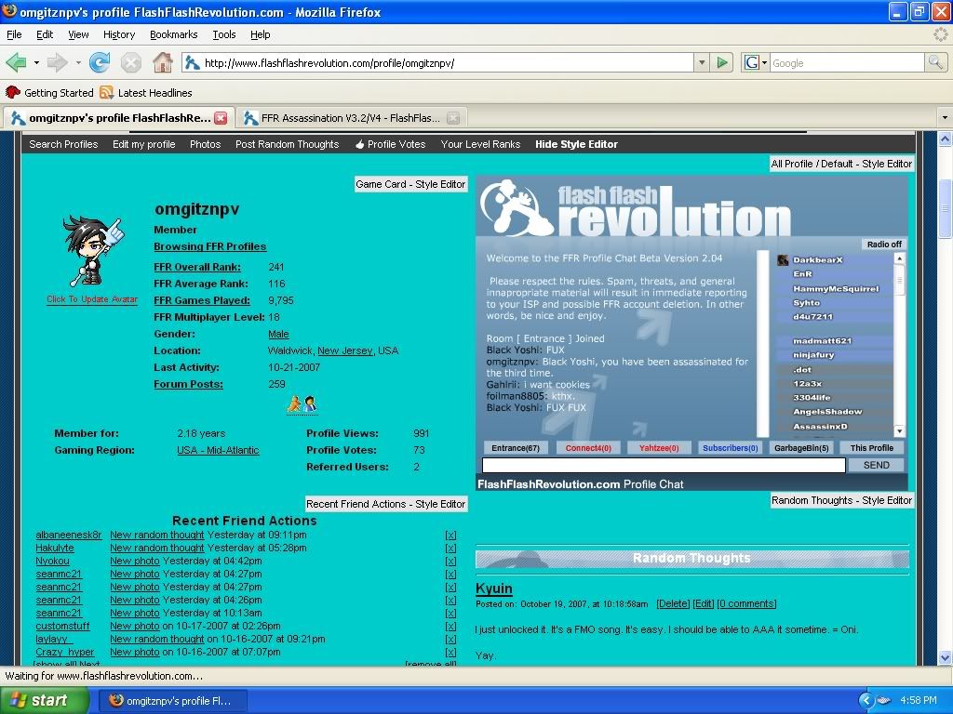Click the search magnifier icon
The height and width of the screenshot is (714, 953).
(x=935, y=63)
